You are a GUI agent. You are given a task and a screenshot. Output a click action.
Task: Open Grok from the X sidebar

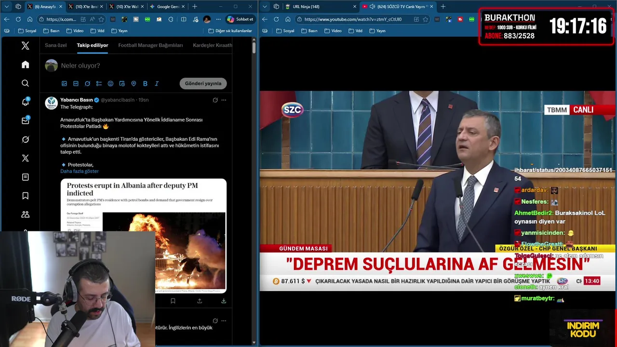point(25,139)
